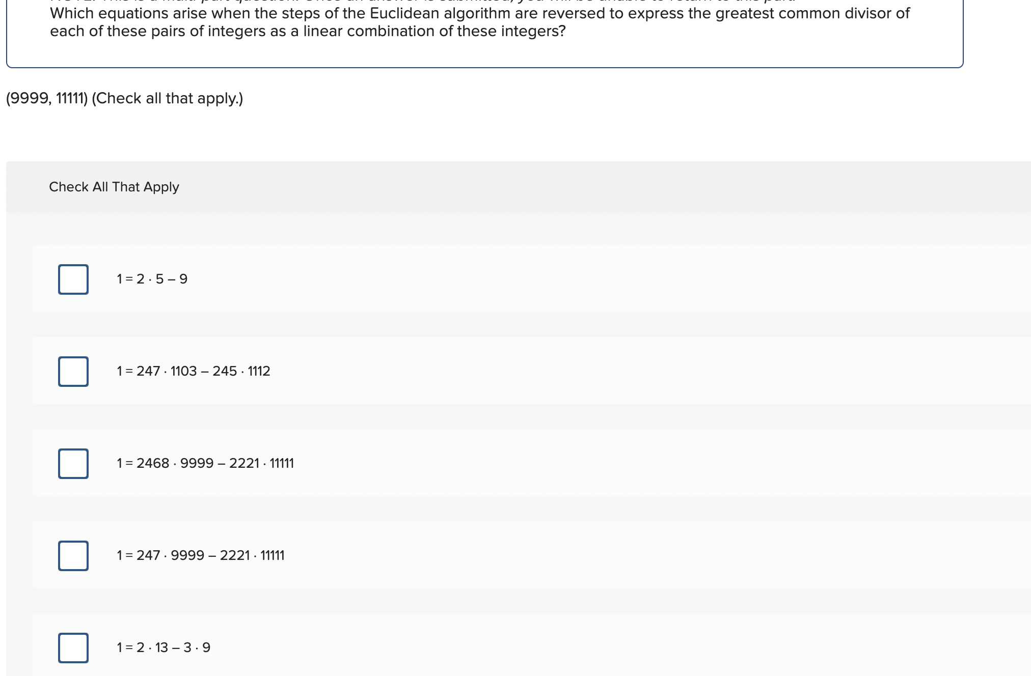Toggle the last equation's checkbox
Image resolution: width=1031 pixels, height=676 pixels.
[x=73, y=647]
